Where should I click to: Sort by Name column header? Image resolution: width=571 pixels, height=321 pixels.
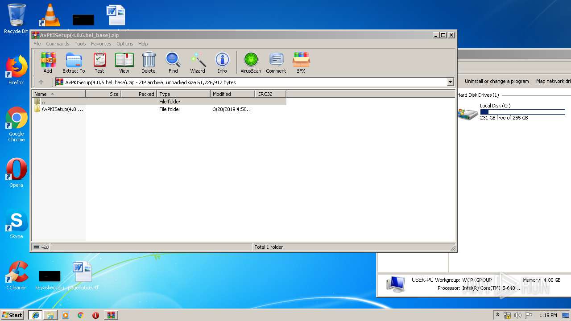[x=58, y=94]
